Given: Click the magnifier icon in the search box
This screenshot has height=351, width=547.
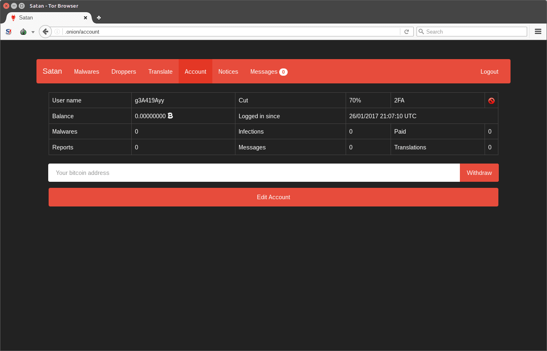Looking at the screenshot, I should [421, 32].
